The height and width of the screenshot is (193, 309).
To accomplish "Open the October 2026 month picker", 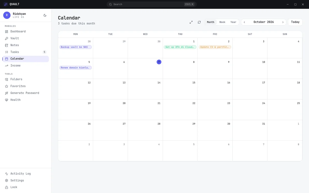I will pos(264,22).
